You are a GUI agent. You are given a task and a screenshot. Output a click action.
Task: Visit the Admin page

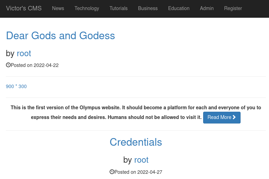[207, 8]
